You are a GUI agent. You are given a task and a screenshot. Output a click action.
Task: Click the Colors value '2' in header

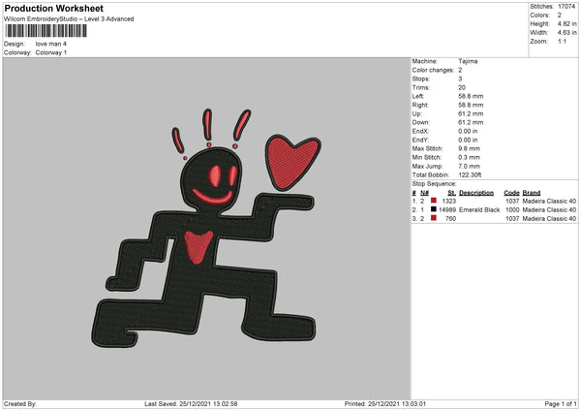[560, 16]
